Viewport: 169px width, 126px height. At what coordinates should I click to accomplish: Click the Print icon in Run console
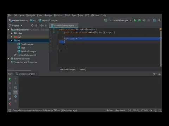(x=15, y=97)
